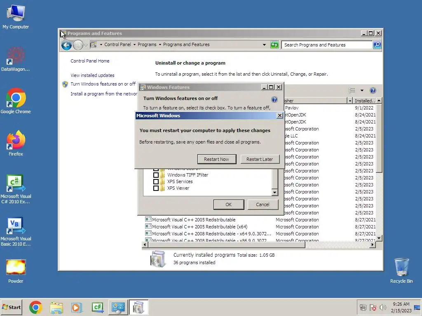Close the Microsoft Windows restart dialog

pyautogui.click(x=280, y=116)
